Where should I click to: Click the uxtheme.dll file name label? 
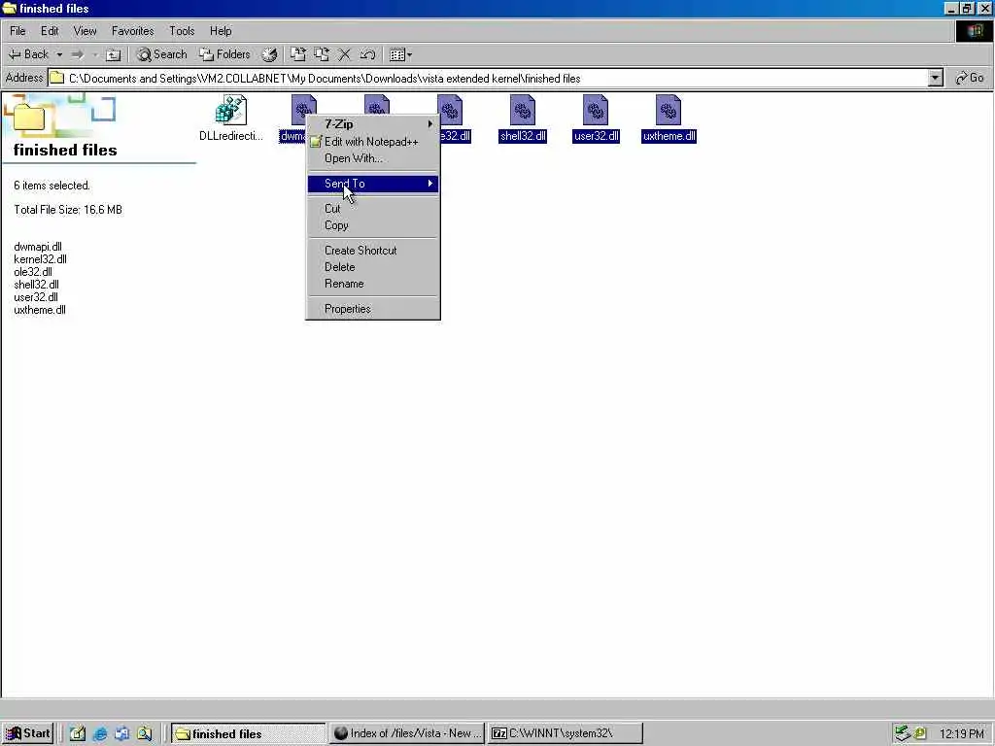pos(669,136)
